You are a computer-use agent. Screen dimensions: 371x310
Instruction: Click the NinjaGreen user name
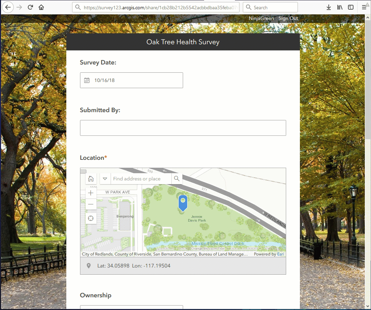[261, 19]
